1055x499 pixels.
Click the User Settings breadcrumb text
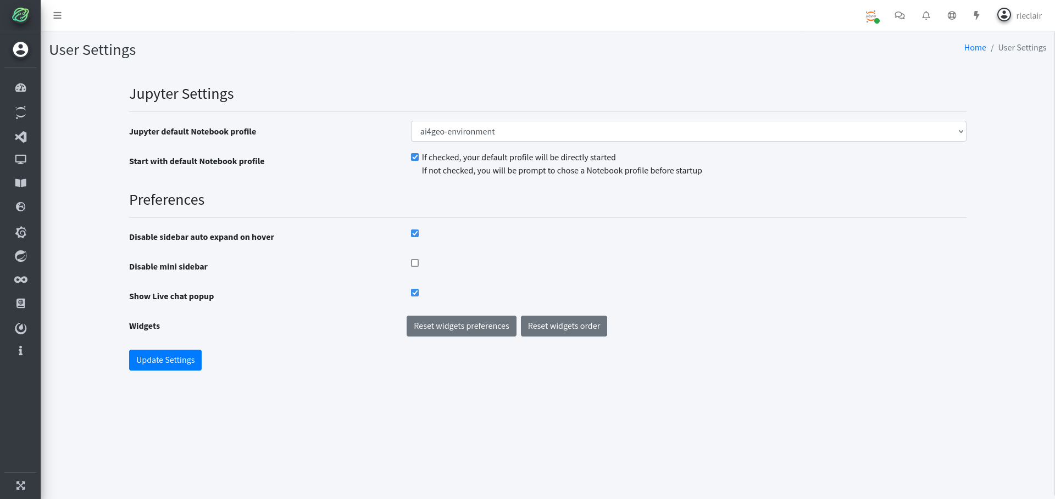click(x=1022, y=48)
